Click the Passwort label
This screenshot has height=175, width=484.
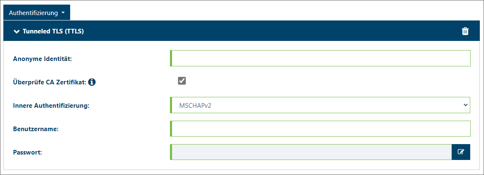(x=28, y=152)
